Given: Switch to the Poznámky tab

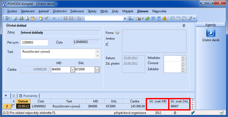Looking at the screenshot, I should click(x=29, y=96).
